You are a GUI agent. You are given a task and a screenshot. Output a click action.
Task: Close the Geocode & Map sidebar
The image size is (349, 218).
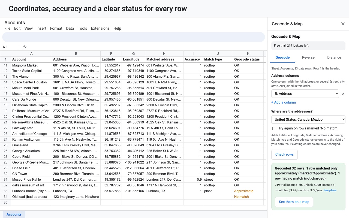[x=343, y=24]
